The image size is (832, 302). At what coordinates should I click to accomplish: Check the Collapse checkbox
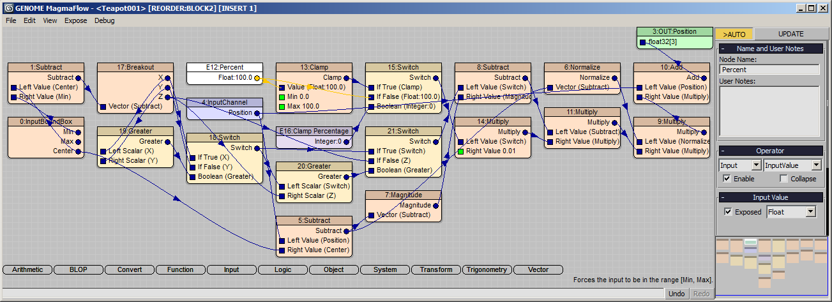(783, 179)
